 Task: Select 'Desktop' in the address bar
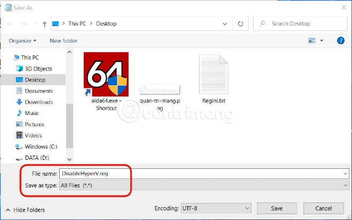click(x=106, y=23)
